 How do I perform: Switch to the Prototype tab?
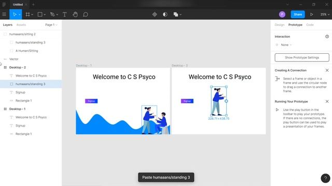coord(295,25)
